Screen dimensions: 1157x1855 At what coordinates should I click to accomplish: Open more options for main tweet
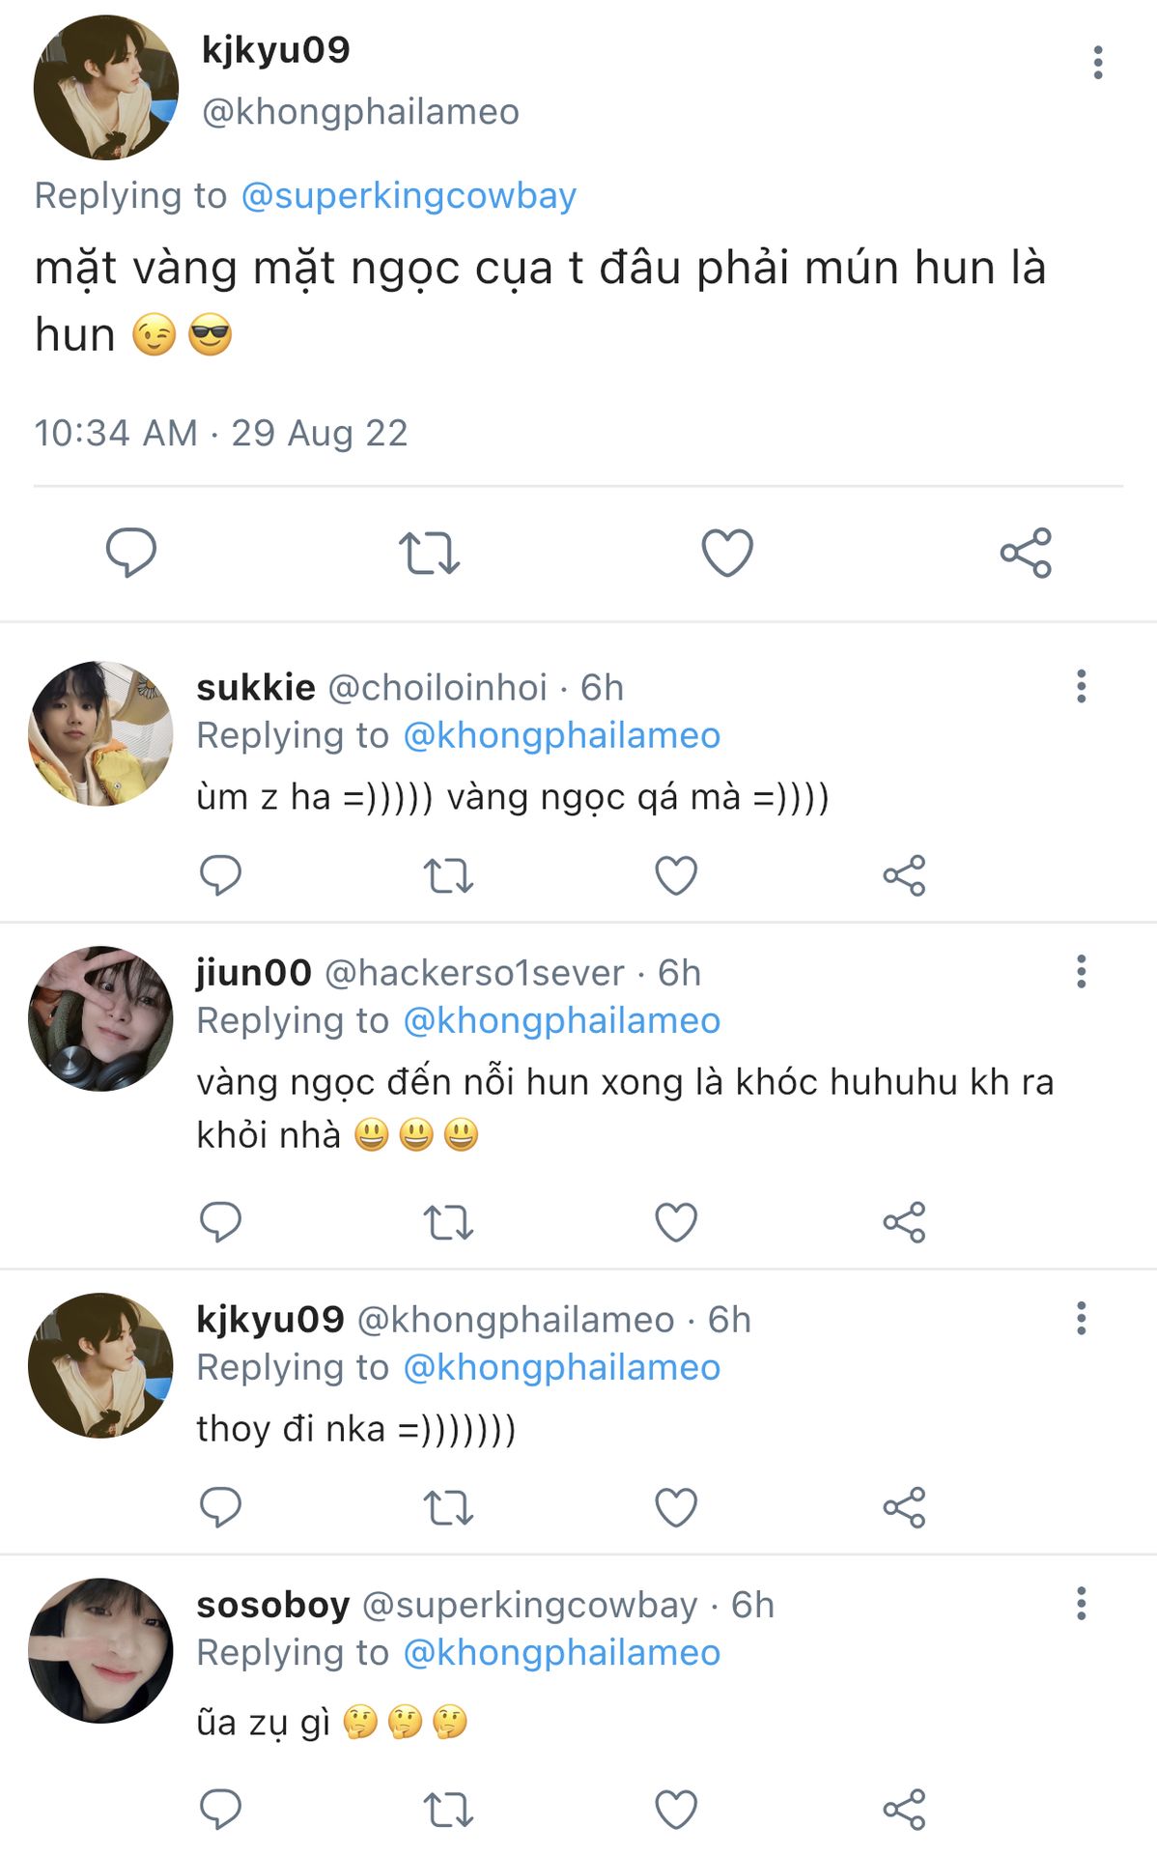[1097, 63]
